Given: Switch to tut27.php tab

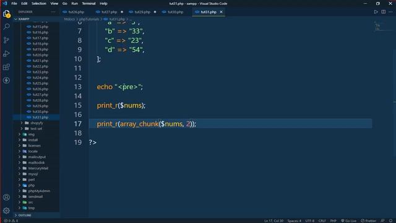Looking at the screenshot, I should (x=109, y=12).
